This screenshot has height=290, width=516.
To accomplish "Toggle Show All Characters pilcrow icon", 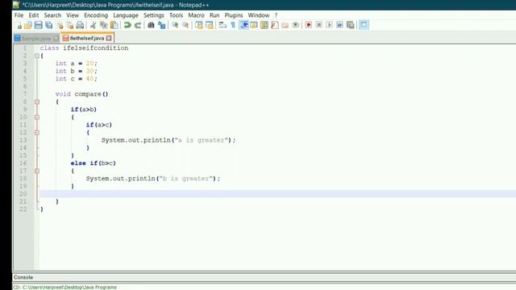I will click(x=233, y=25).
